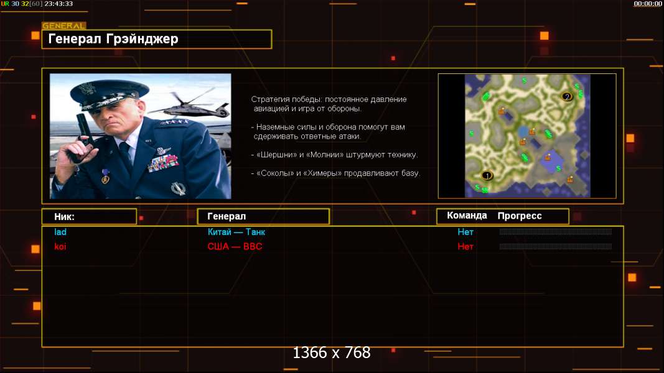The height and width of the screenshot is (373, 664).
Task: Click the line about «Шершни» и «Молнии»
Action: (x=335, y=155)
